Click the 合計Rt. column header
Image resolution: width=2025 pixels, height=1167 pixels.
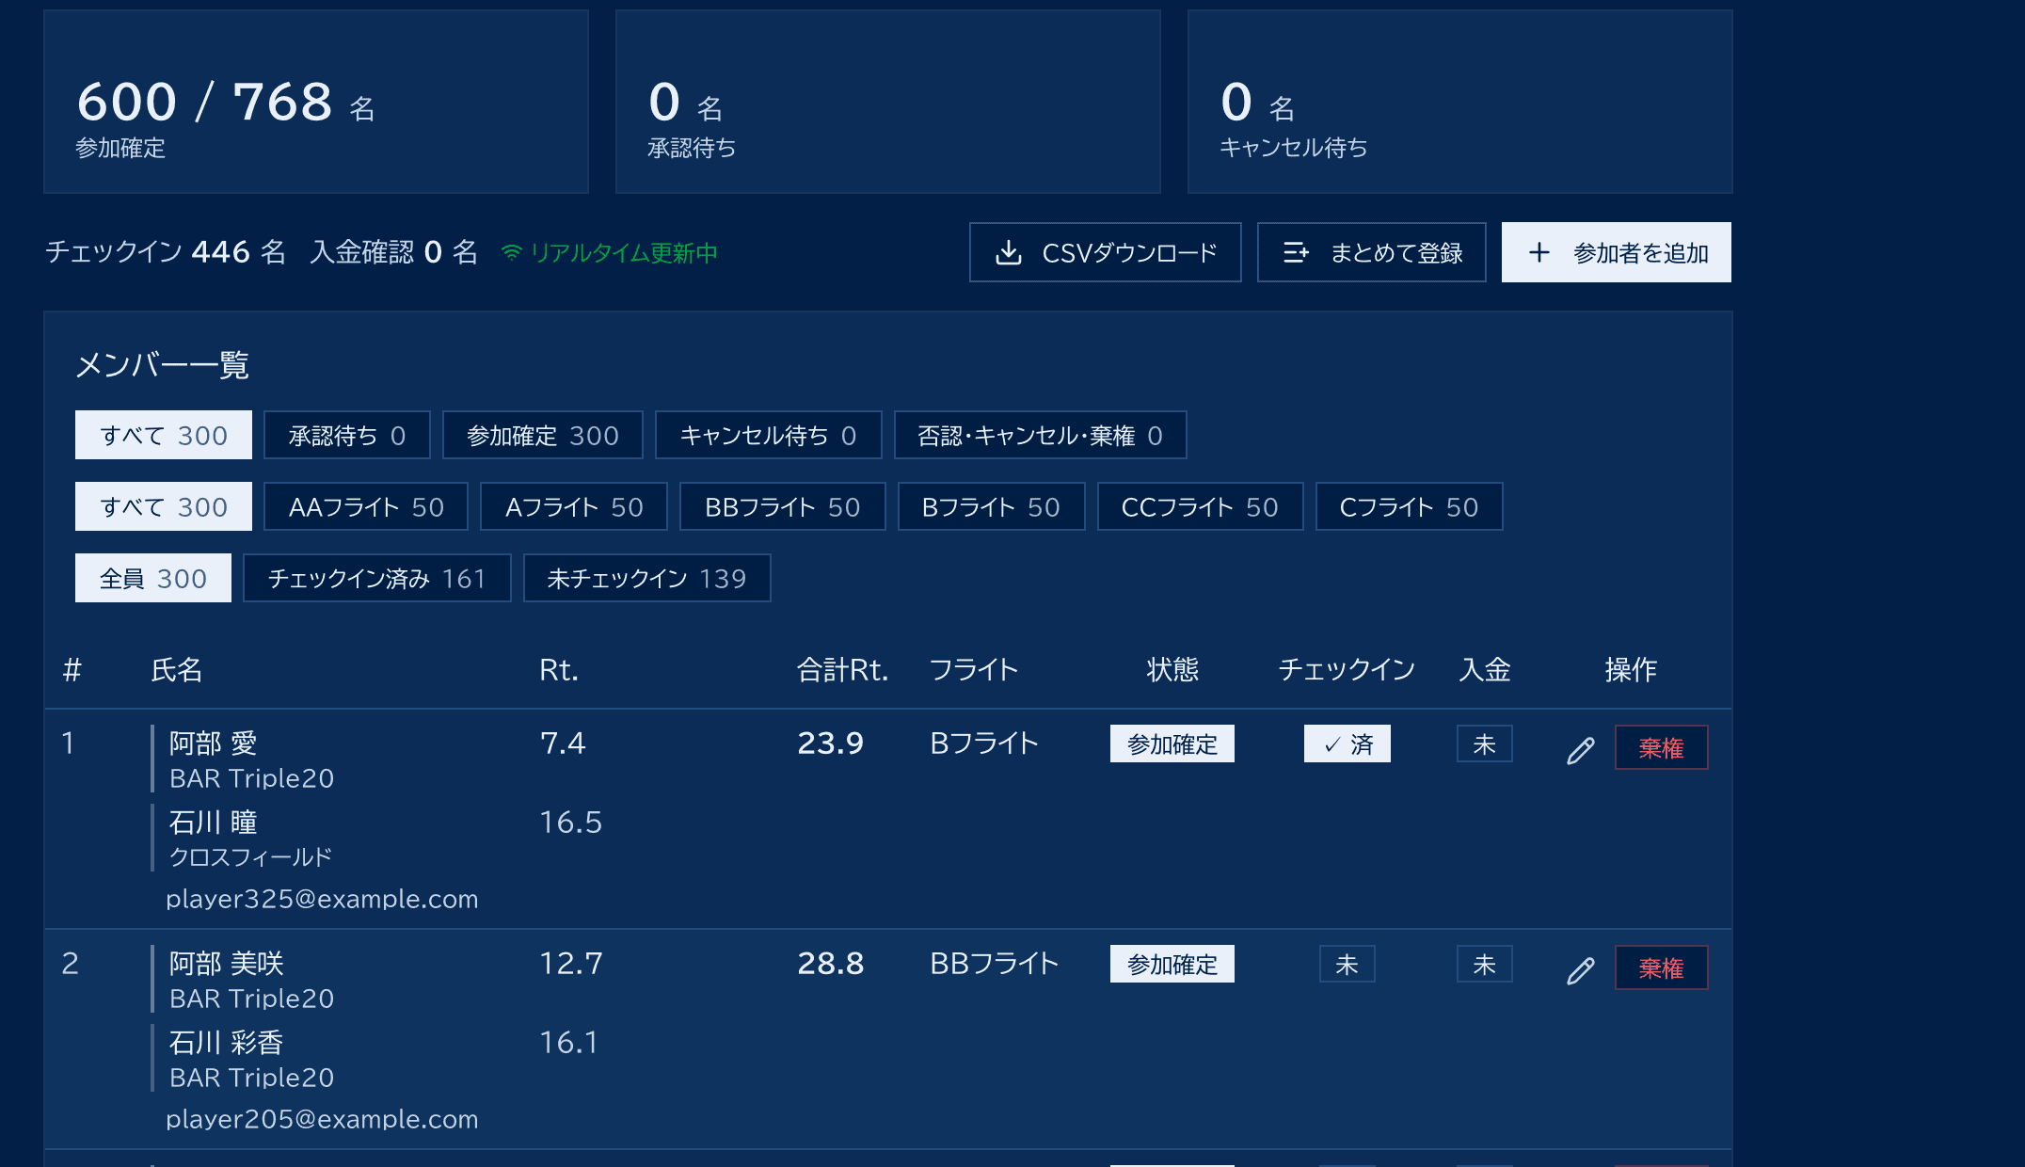(842, 669)
